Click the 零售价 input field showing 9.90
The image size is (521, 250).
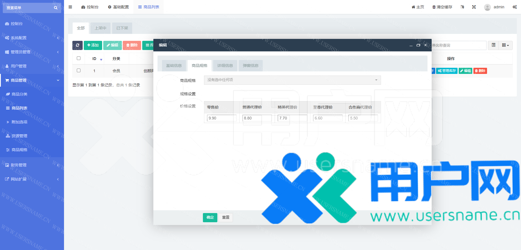click(222, 118)
